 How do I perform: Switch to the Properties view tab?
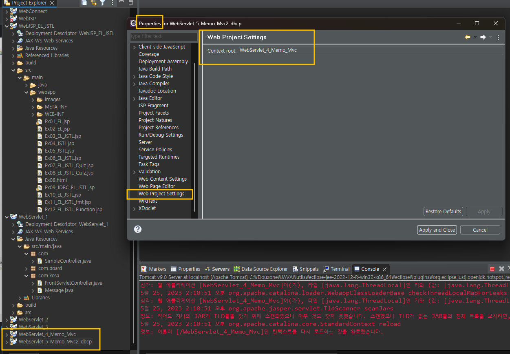coord(185,269)
